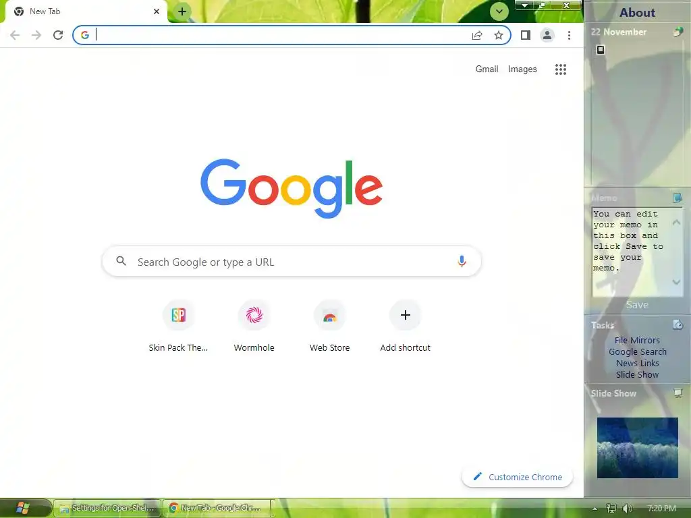Click the window dropdown arrow title button
The image size is (691, 518).
click(524, 5)
